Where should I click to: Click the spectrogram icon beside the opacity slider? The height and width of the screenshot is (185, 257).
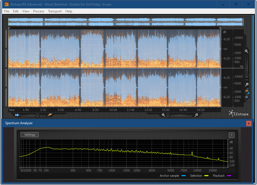[49, 115]
